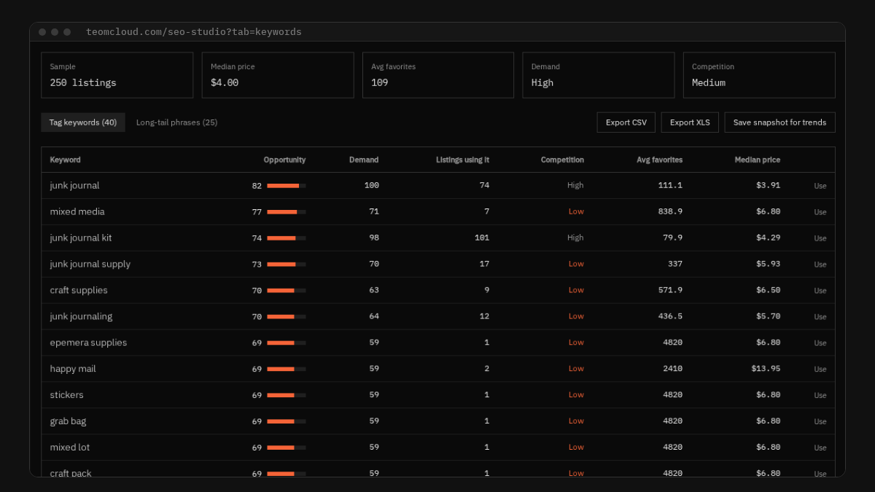Screen dimensions: 875x492
Task: Click avg favorites value 838.9
Action: tap(669, 212)
